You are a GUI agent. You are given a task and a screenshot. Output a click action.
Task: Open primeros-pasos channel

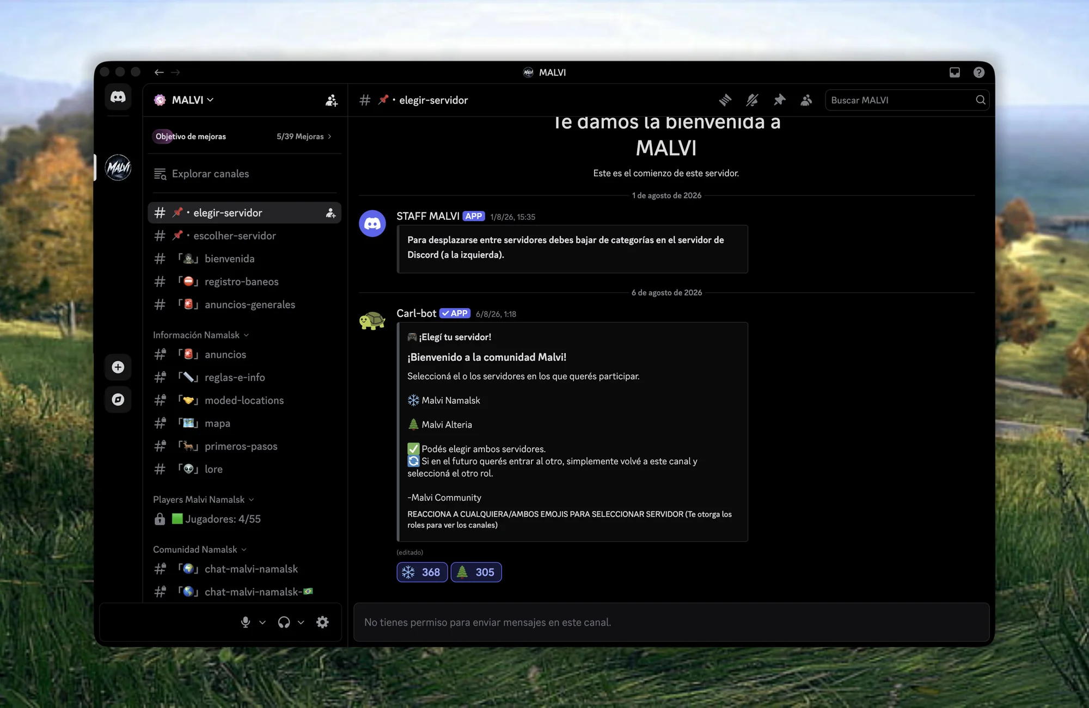tap(244, 446)
